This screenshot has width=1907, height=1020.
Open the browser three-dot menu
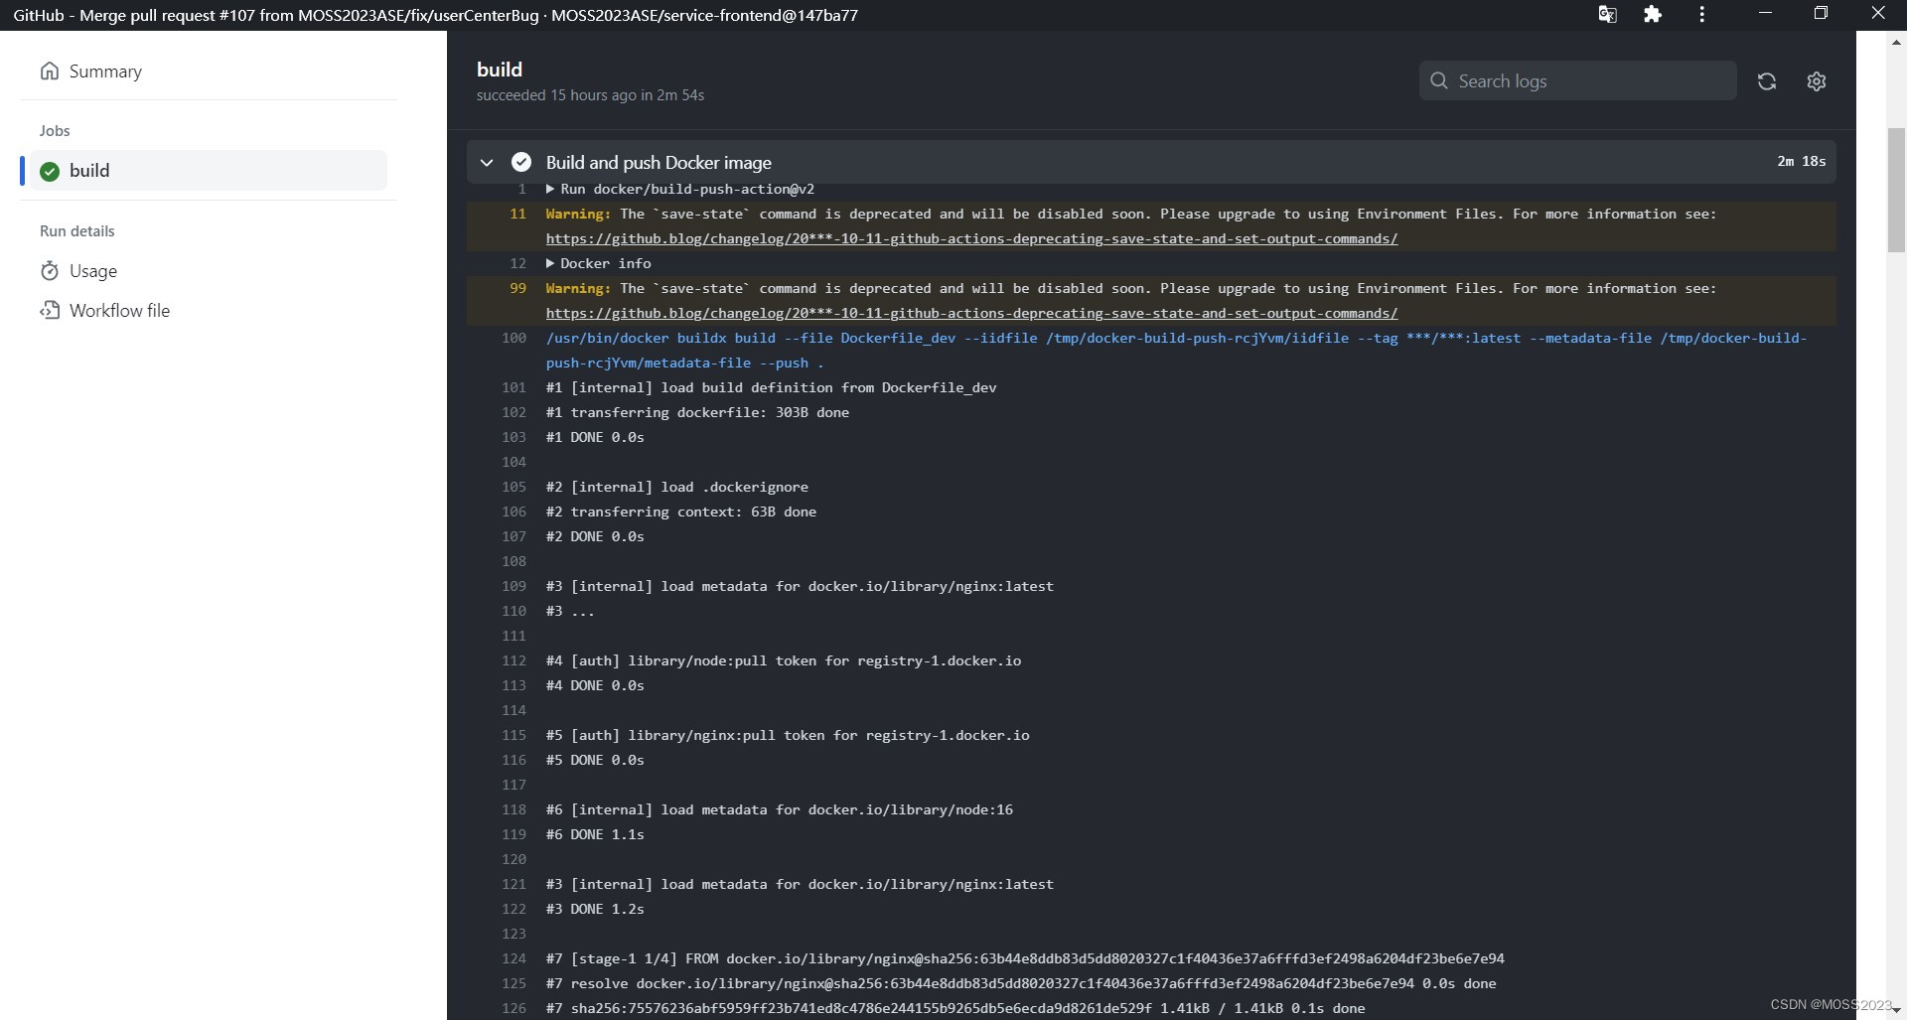[1701, 14]
